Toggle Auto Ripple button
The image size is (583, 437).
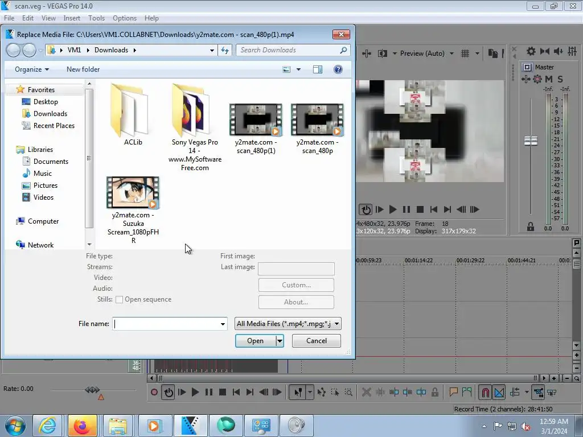[x=515, y=392]
